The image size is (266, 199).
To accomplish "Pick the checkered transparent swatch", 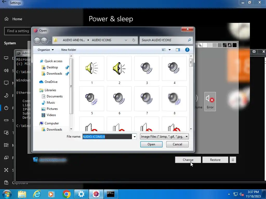I will [x=225, y=45].
